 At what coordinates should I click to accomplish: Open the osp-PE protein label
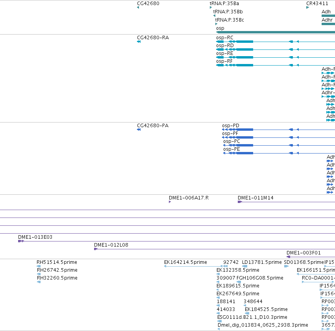click(231, 149)
